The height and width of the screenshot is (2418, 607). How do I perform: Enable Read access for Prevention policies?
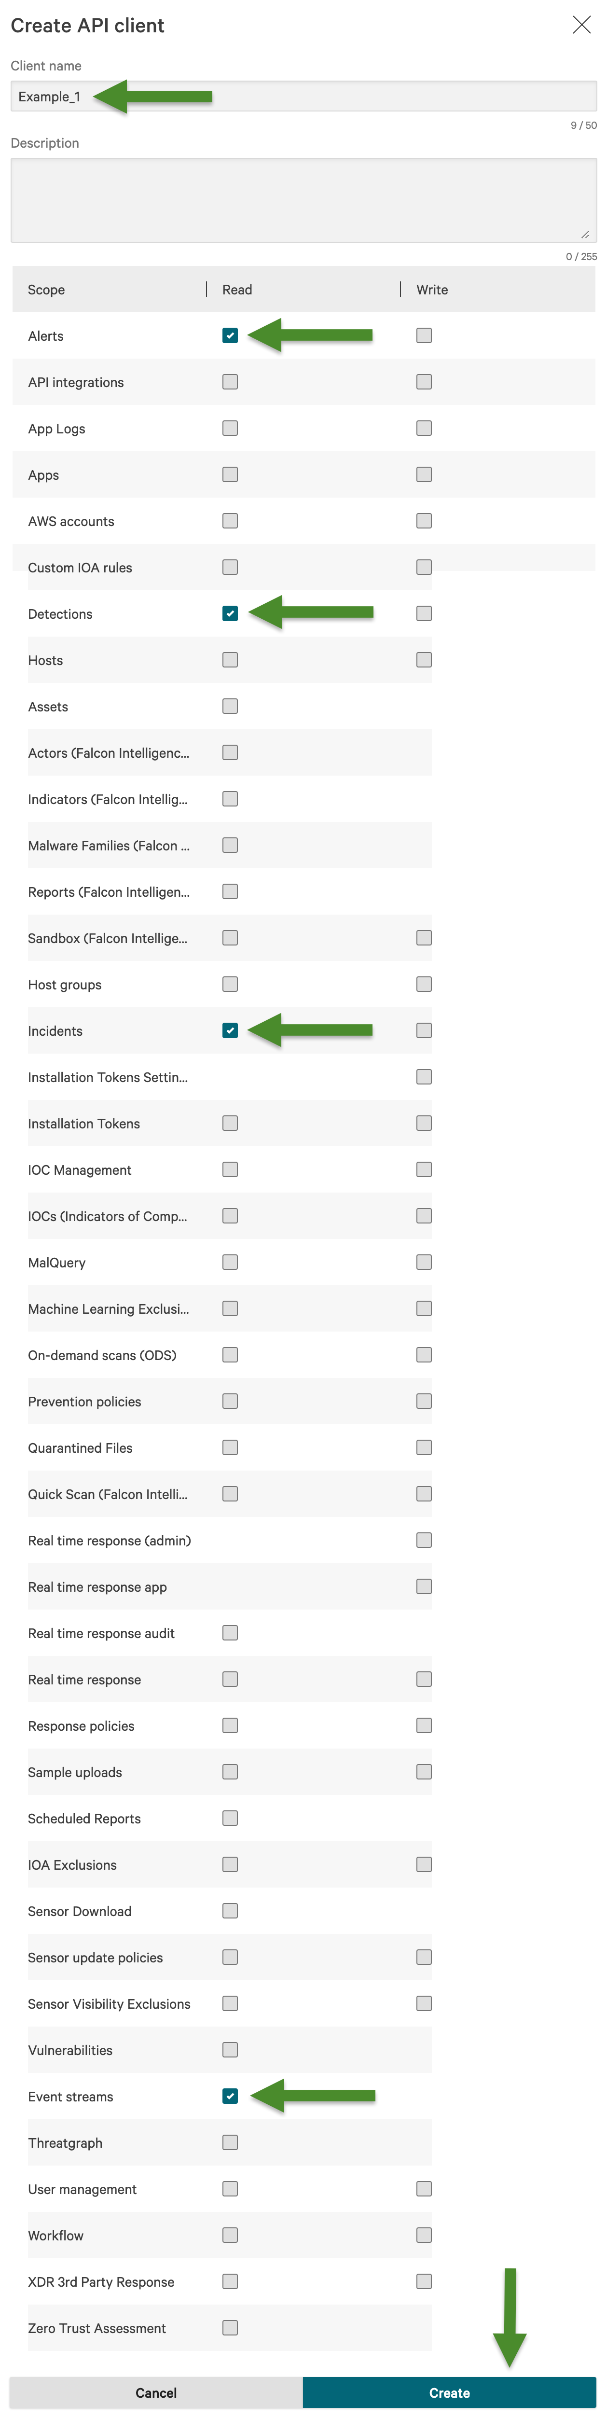pyautogui.click(x=230, y=1401)
